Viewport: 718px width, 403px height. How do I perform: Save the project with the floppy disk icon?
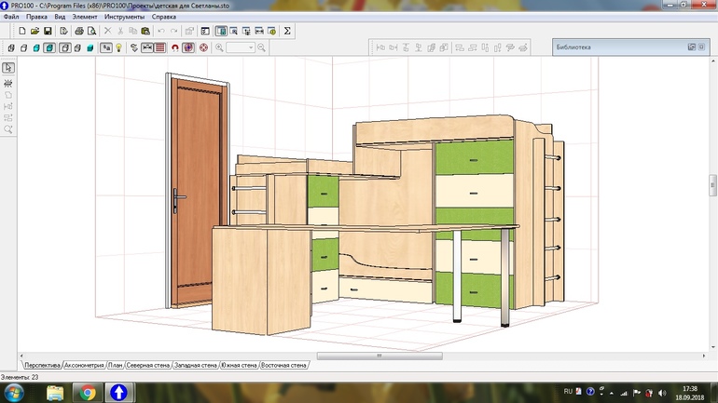click(x=48, y=31)
